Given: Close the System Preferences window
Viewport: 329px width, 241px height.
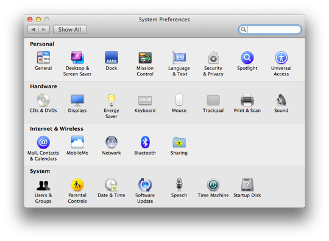Looking at the screenshot, I should pos(30,19).
